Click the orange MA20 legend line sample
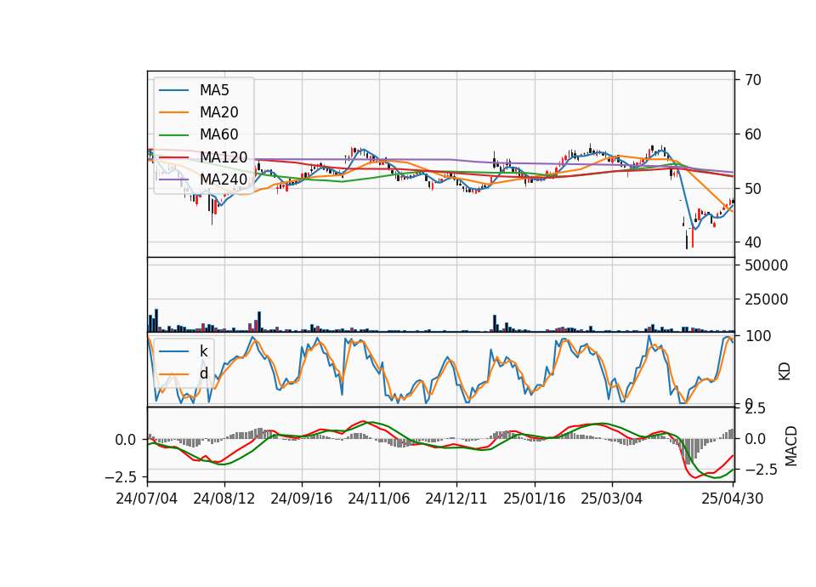 click(173, 112)
